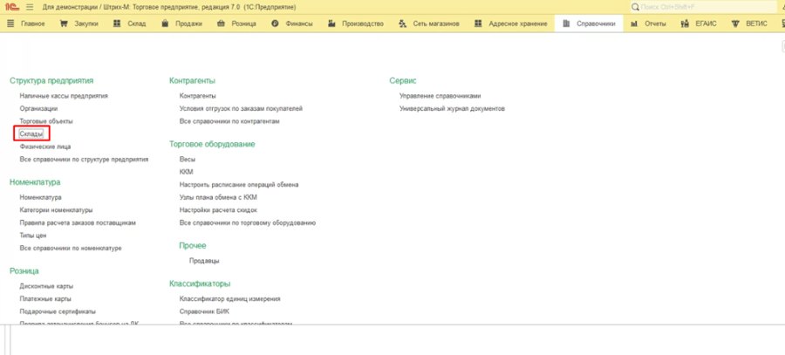Screen dimensions: 785x355
Task: Open Торговые объекты link
Action: click(46, 121)
